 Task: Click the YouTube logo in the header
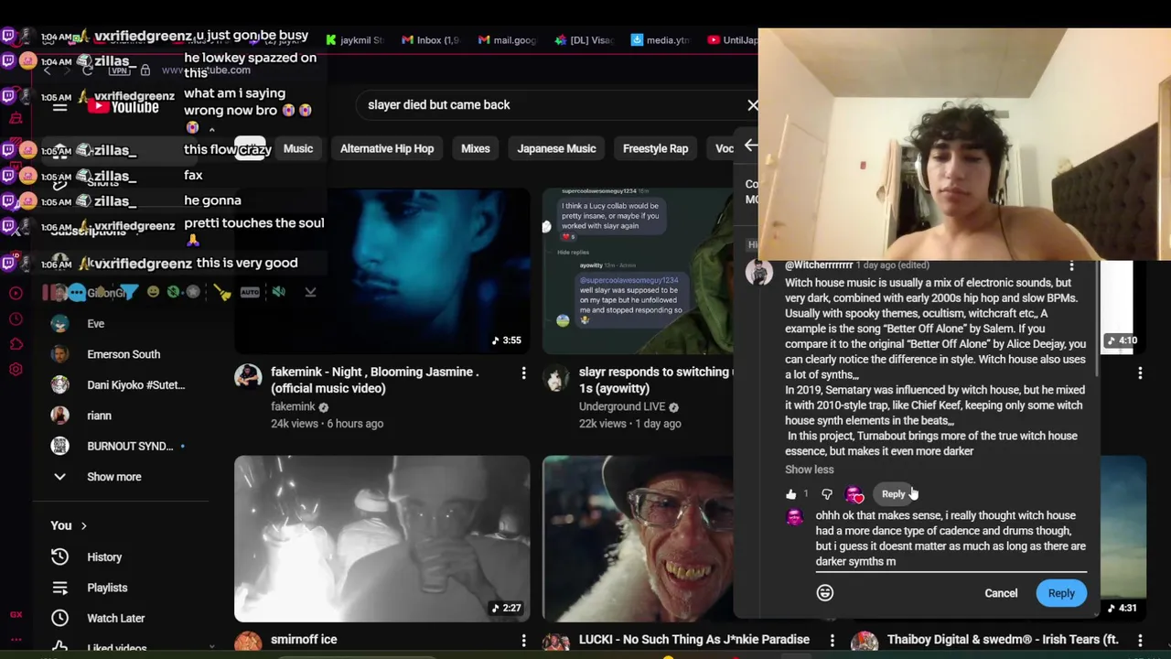click(x=124, y=107)
